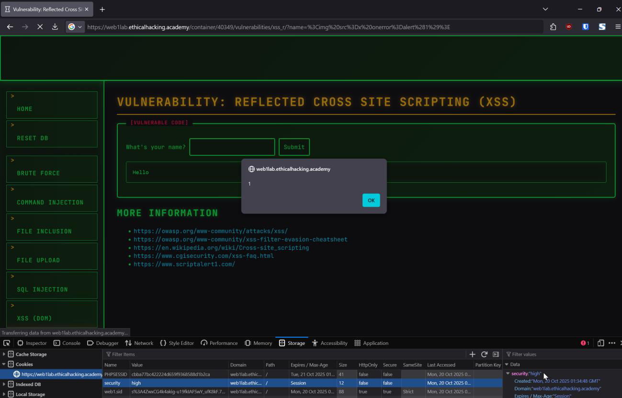
Task: Click the Bitwarden shield extension icon
Action: pyautogui.click(x=585, y=27)
